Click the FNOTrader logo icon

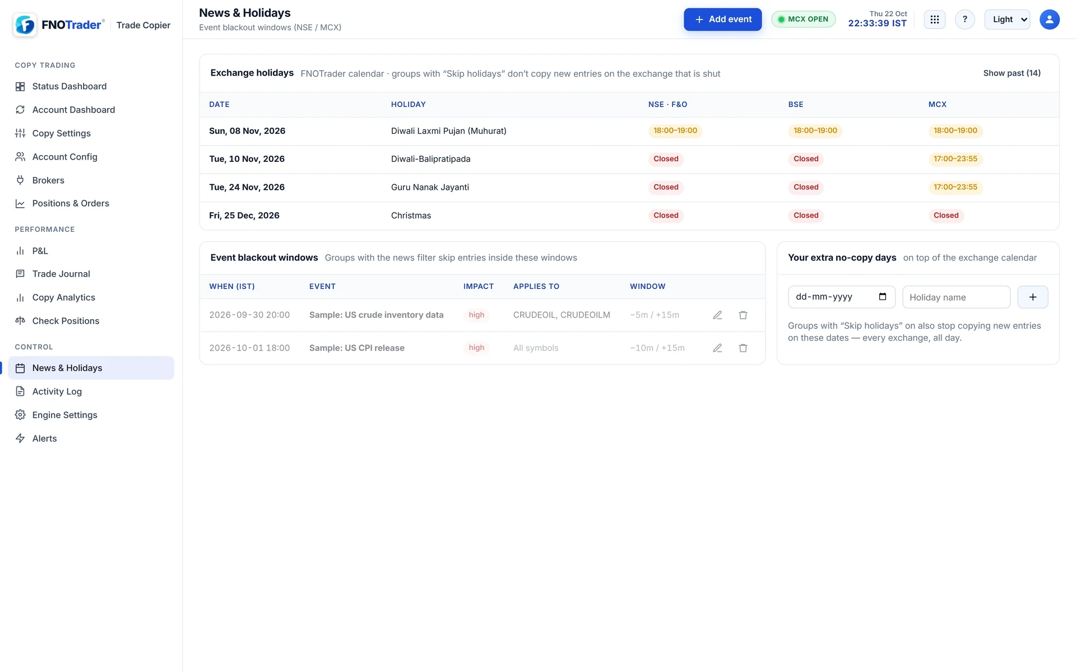tap(25, 25)
